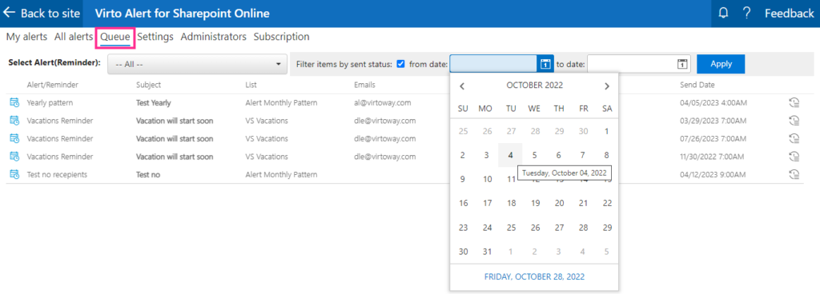Select October 31 in calendar

click(x=487, y=252)
